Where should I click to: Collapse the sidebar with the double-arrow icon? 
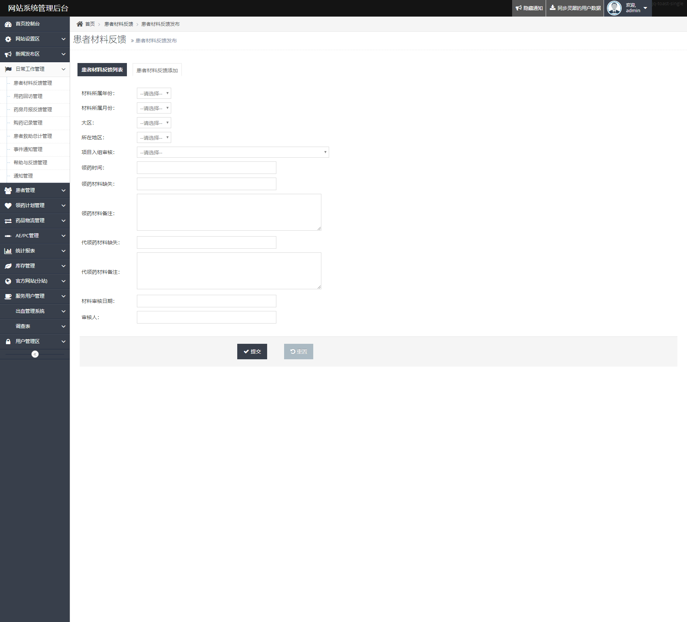pos(35,354)
